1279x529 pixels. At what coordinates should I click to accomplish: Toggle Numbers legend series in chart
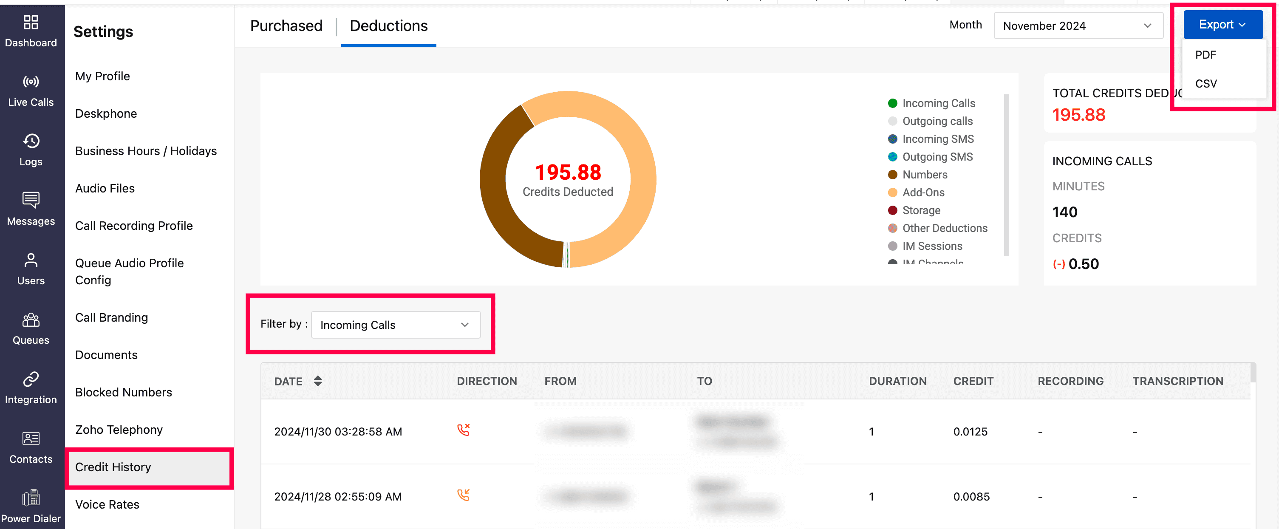925,175
